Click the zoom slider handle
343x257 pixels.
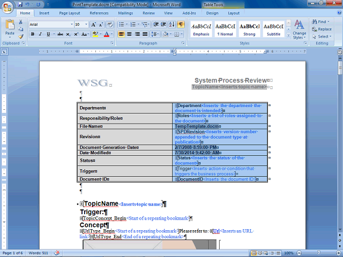pos(319,253)
